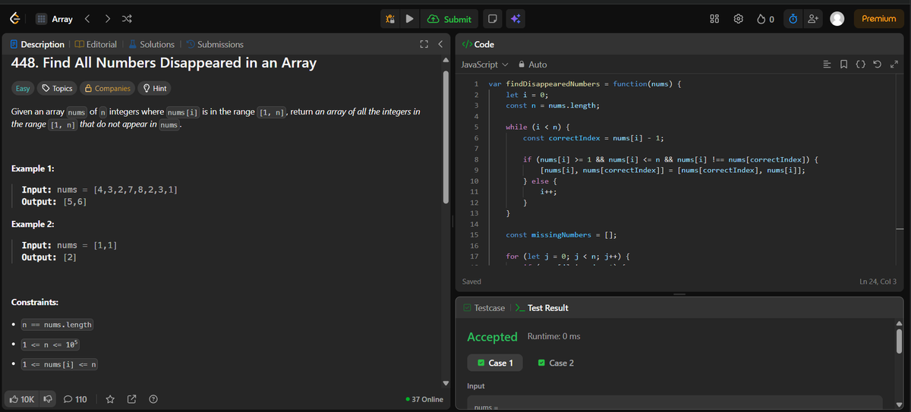Show the related Topics tag
This screenshot has width=911, height=412.
tap(57, 89)
